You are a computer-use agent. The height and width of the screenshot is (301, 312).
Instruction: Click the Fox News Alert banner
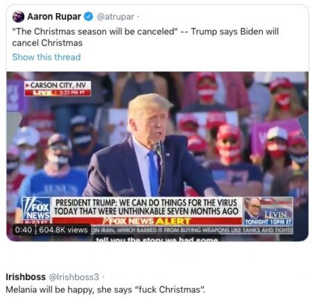(x=147, y=221)
